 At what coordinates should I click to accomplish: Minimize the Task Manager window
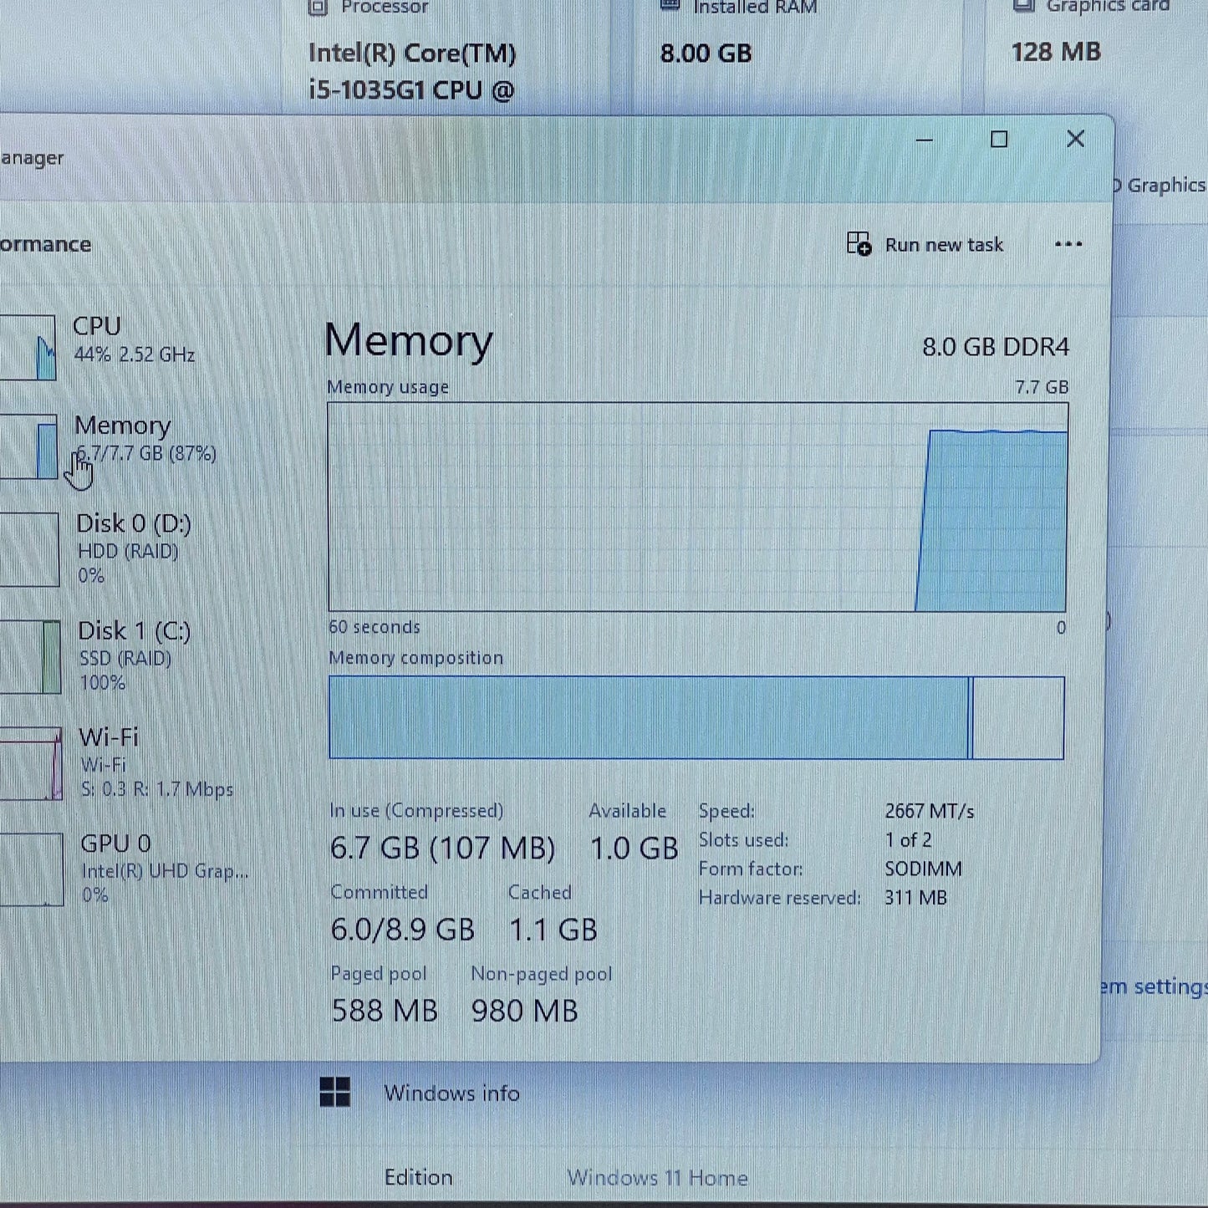pyautogui.click(x=924, y=140)
